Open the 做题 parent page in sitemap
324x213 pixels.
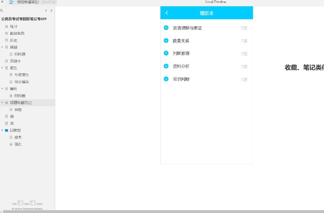click(14, 47)
